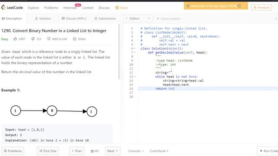This screenshot has height=156, width=278.
Task: Toggle the Autocomplete option
Action: click(169, 19)
